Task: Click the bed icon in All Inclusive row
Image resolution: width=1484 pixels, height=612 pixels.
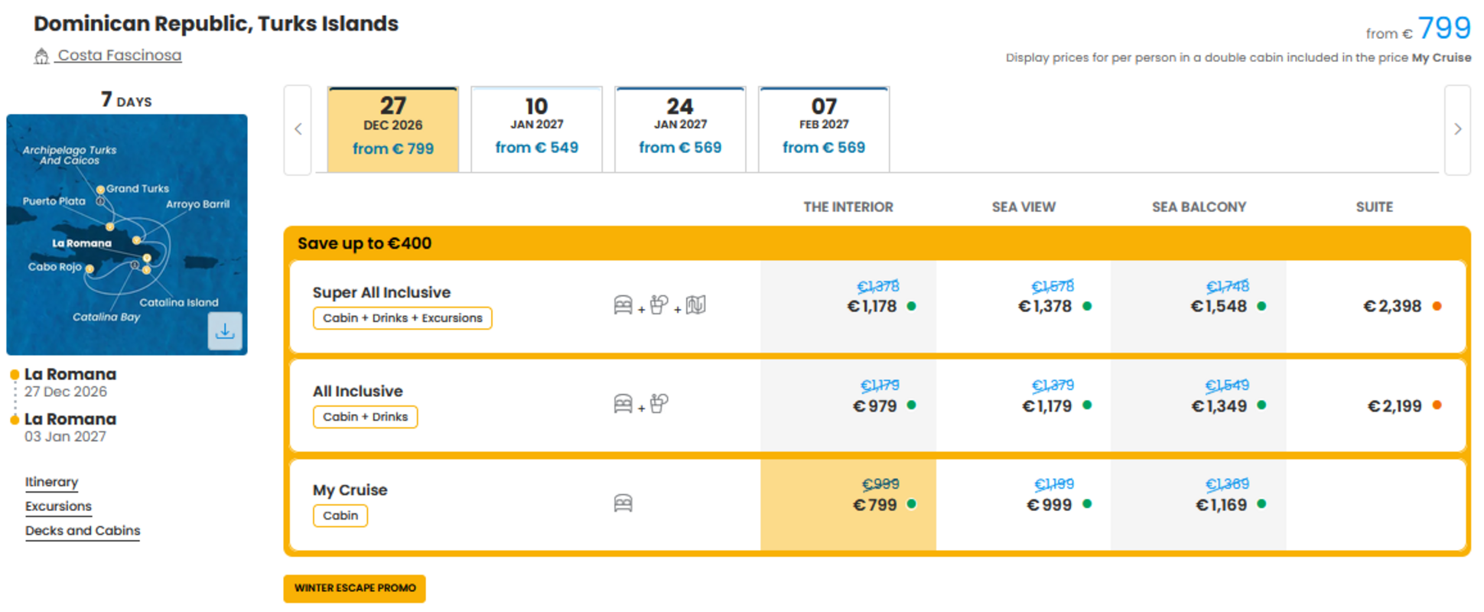Action: tap(623, 404)
